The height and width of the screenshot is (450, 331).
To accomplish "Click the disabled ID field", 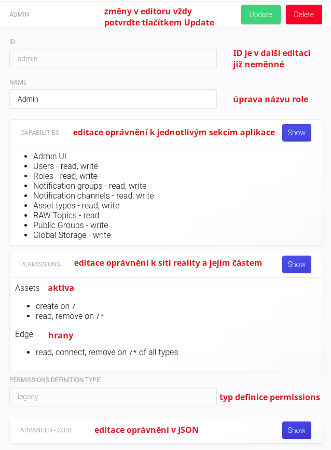I will click(x=113, y=59).
